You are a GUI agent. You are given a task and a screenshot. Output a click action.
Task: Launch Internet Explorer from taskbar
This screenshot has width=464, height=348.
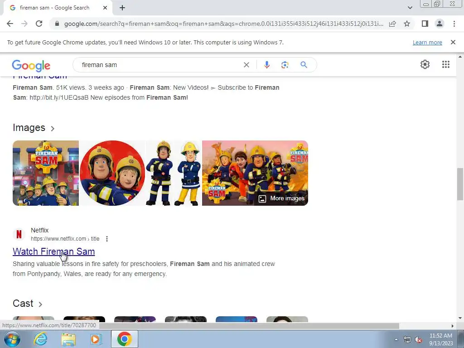[x=40, y=339]
